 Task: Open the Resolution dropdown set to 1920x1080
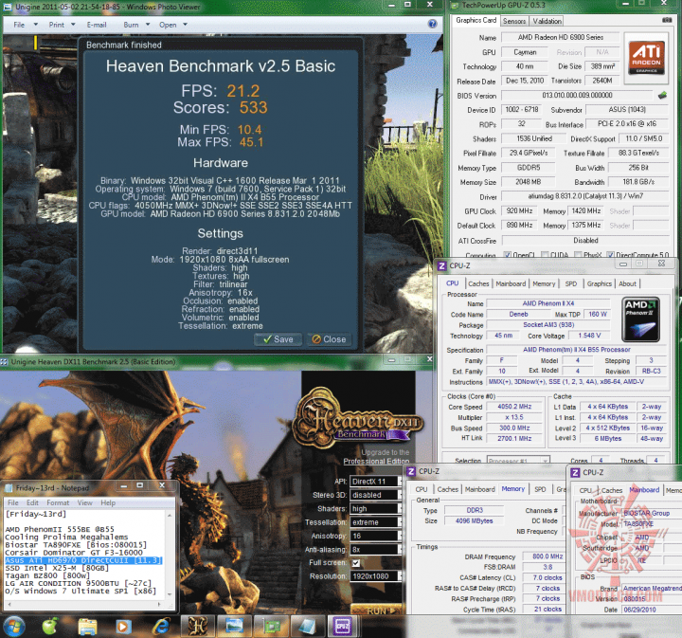click(x=376, y=576)
